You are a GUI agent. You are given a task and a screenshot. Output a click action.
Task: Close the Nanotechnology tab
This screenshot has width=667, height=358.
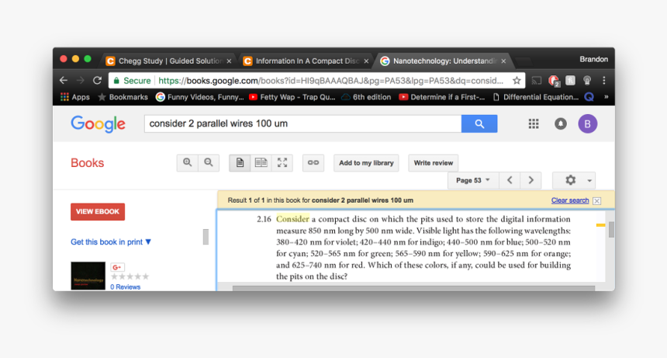[x=503, y=61]
